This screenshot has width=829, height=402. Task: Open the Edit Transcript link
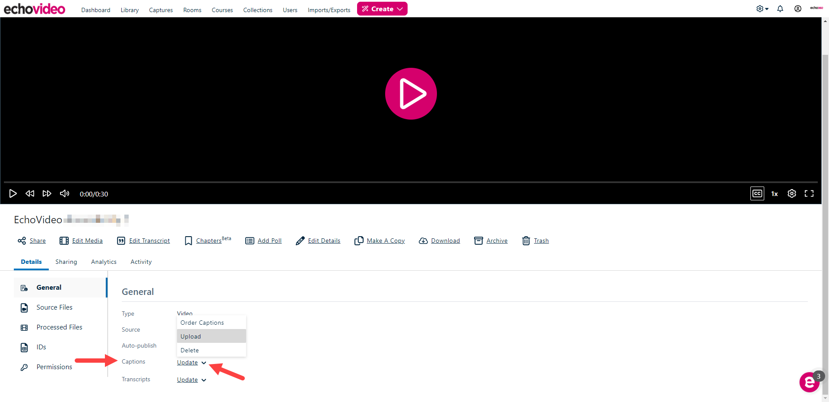(x=149, y=241)
